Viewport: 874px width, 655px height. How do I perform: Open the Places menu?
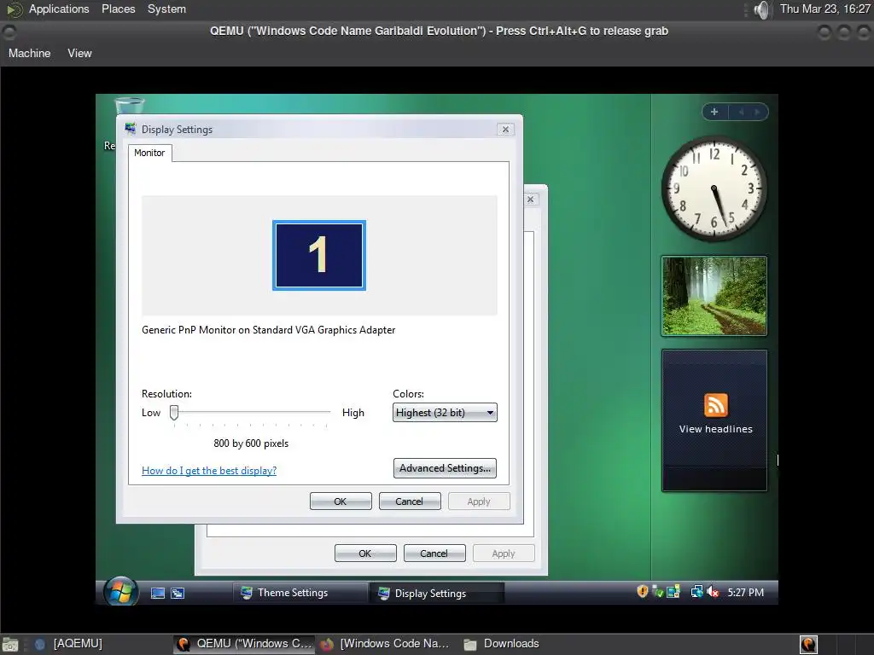pyautogui.click(x=118, y=9)
